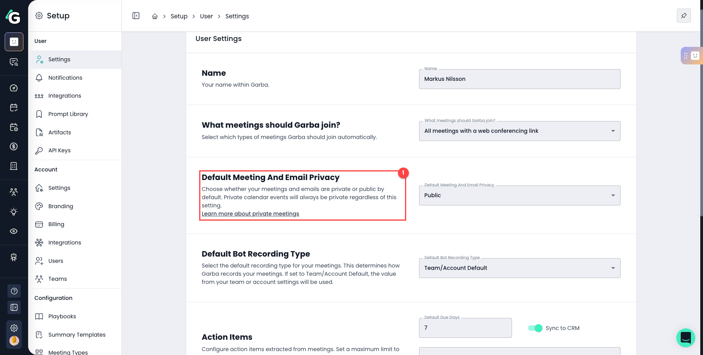The width and height of the screenshot is (703, 355).
Task: Toggle the Sync to CRM switch
Action: pyautogui.click(x=535, y=328)
